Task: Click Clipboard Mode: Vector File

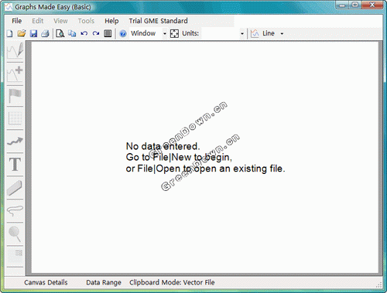Action: coord(172,282)
